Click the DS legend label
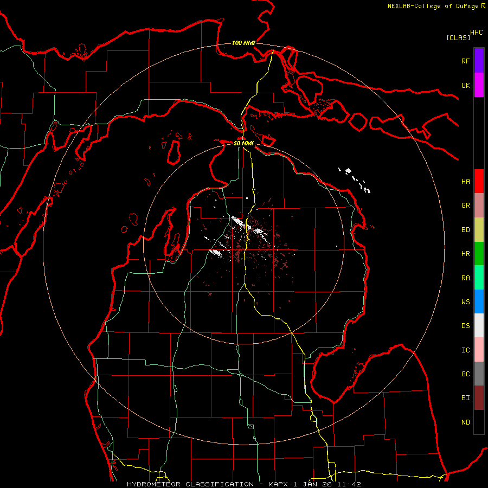 coord(465,326)
